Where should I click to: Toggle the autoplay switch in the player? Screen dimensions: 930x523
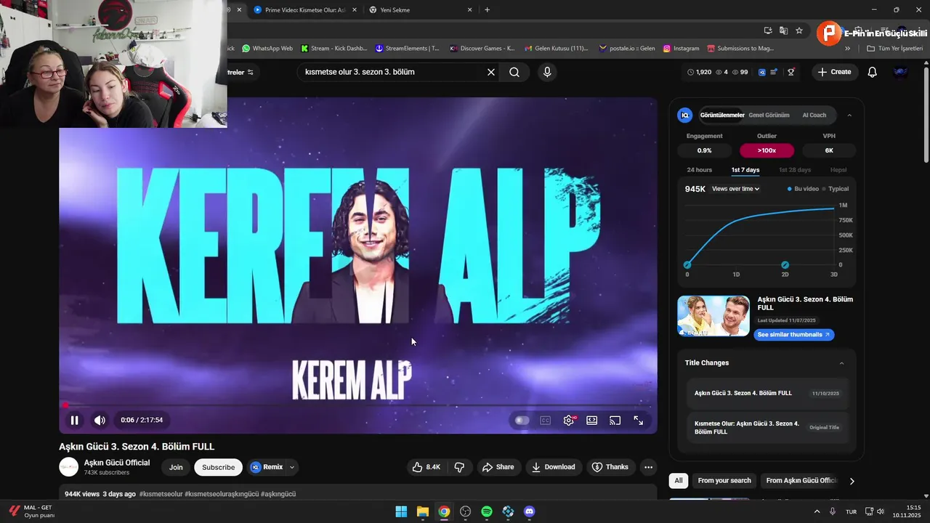click(x=521, y=420)
